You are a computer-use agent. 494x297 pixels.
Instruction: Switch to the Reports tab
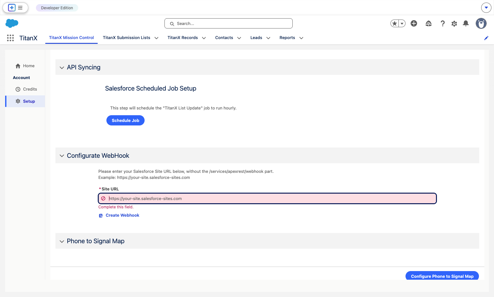(287, 38)
